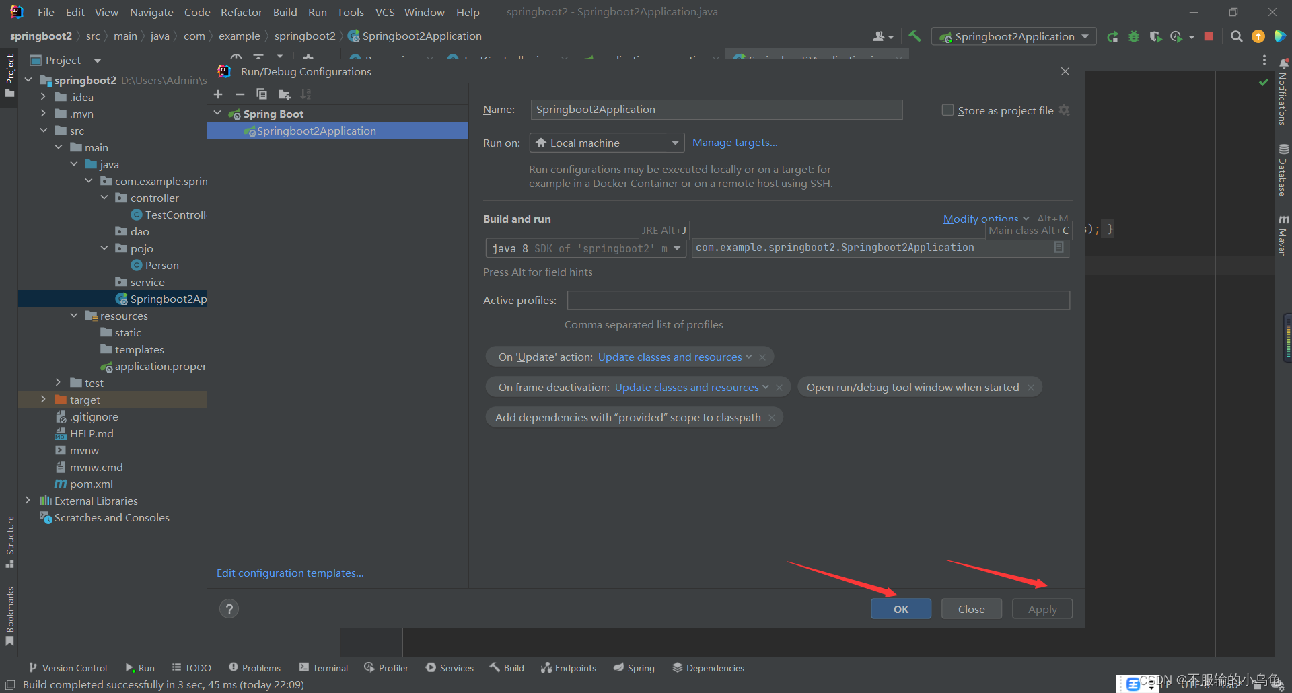Sort configurations alphabetically icon

point(306,94)
